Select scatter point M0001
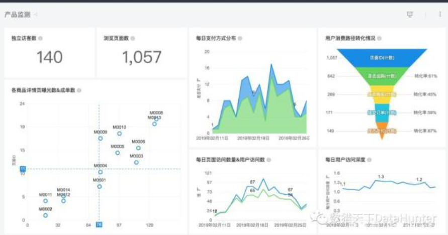The image size is (448, 235). coord(100,186)
